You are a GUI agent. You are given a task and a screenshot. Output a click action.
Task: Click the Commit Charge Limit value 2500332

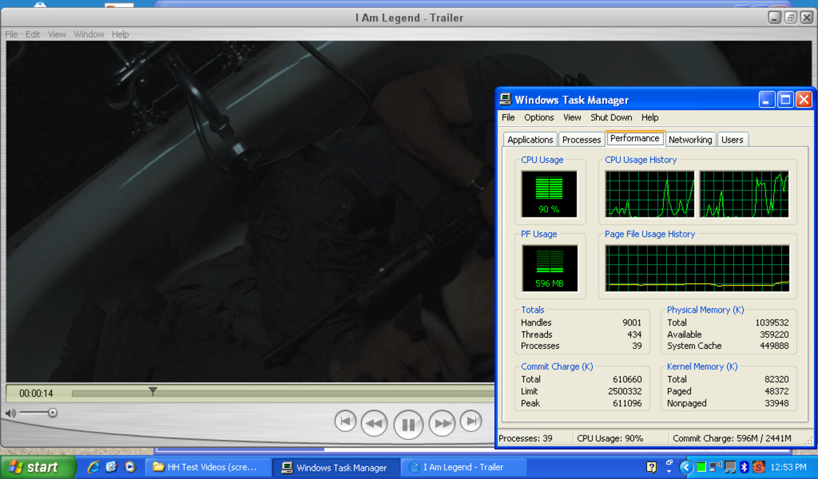click(x=624, y=392)
